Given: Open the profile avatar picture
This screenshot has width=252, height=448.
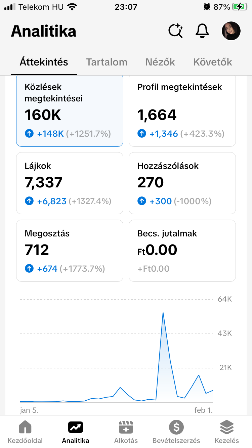Looking at the screenshot, I should [231, 31].
